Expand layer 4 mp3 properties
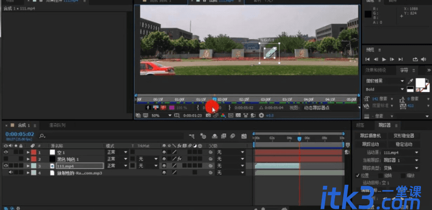 coord(28,173)
